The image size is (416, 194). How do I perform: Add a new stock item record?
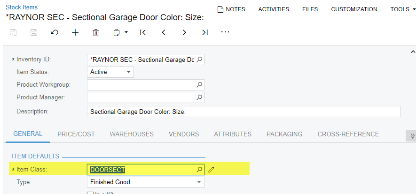[75, 32]
